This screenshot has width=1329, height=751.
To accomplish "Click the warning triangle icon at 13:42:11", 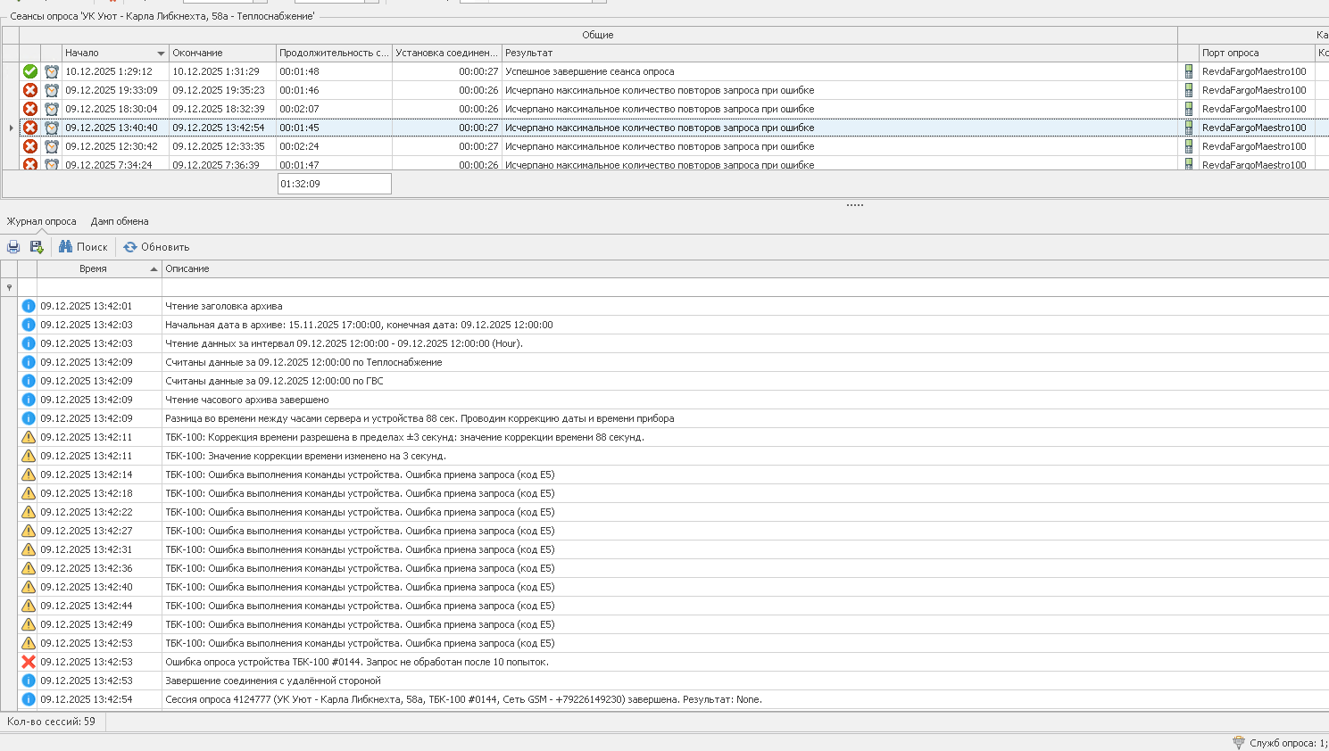I will click(x=29, y=437).
